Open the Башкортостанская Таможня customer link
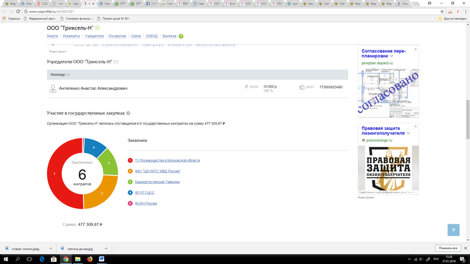The height and width of the screenshot is (264, 470). pyautogui.click(x=157, y=182)
